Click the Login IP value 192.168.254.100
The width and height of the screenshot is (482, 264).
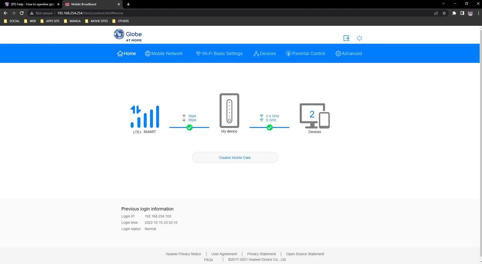158,216
